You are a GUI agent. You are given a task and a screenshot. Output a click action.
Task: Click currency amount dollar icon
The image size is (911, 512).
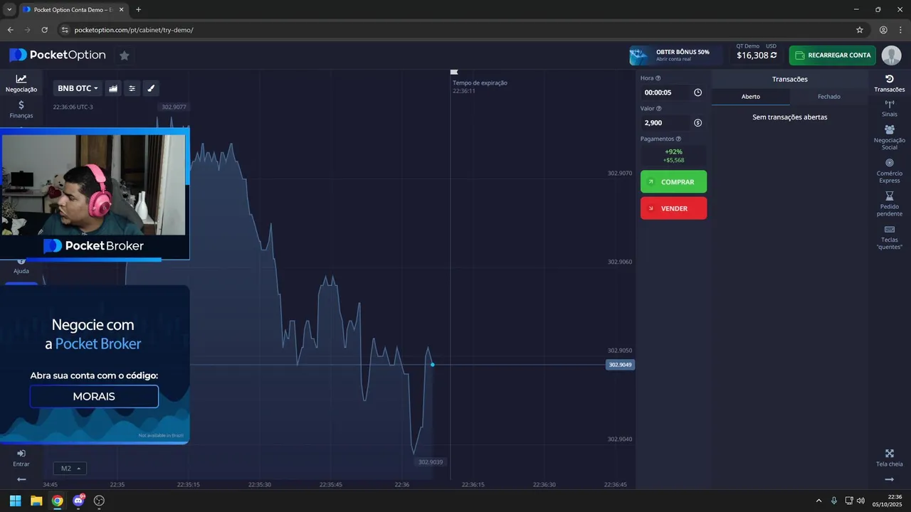[x=697, y=123]
